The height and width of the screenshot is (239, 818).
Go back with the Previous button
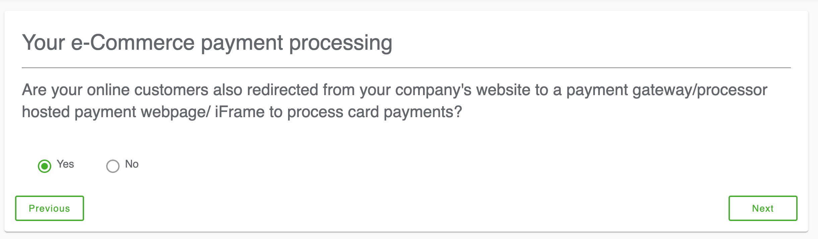50,208
